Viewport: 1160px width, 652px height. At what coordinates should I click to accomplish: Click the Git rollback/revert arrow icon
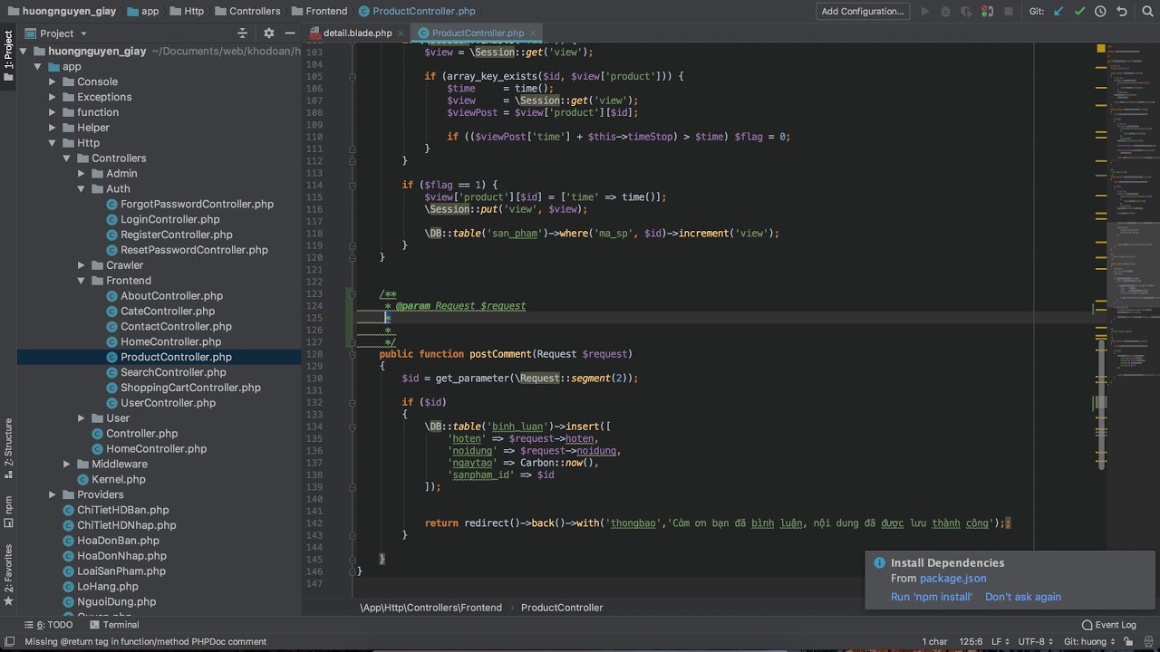click(x=1122, y=12)
